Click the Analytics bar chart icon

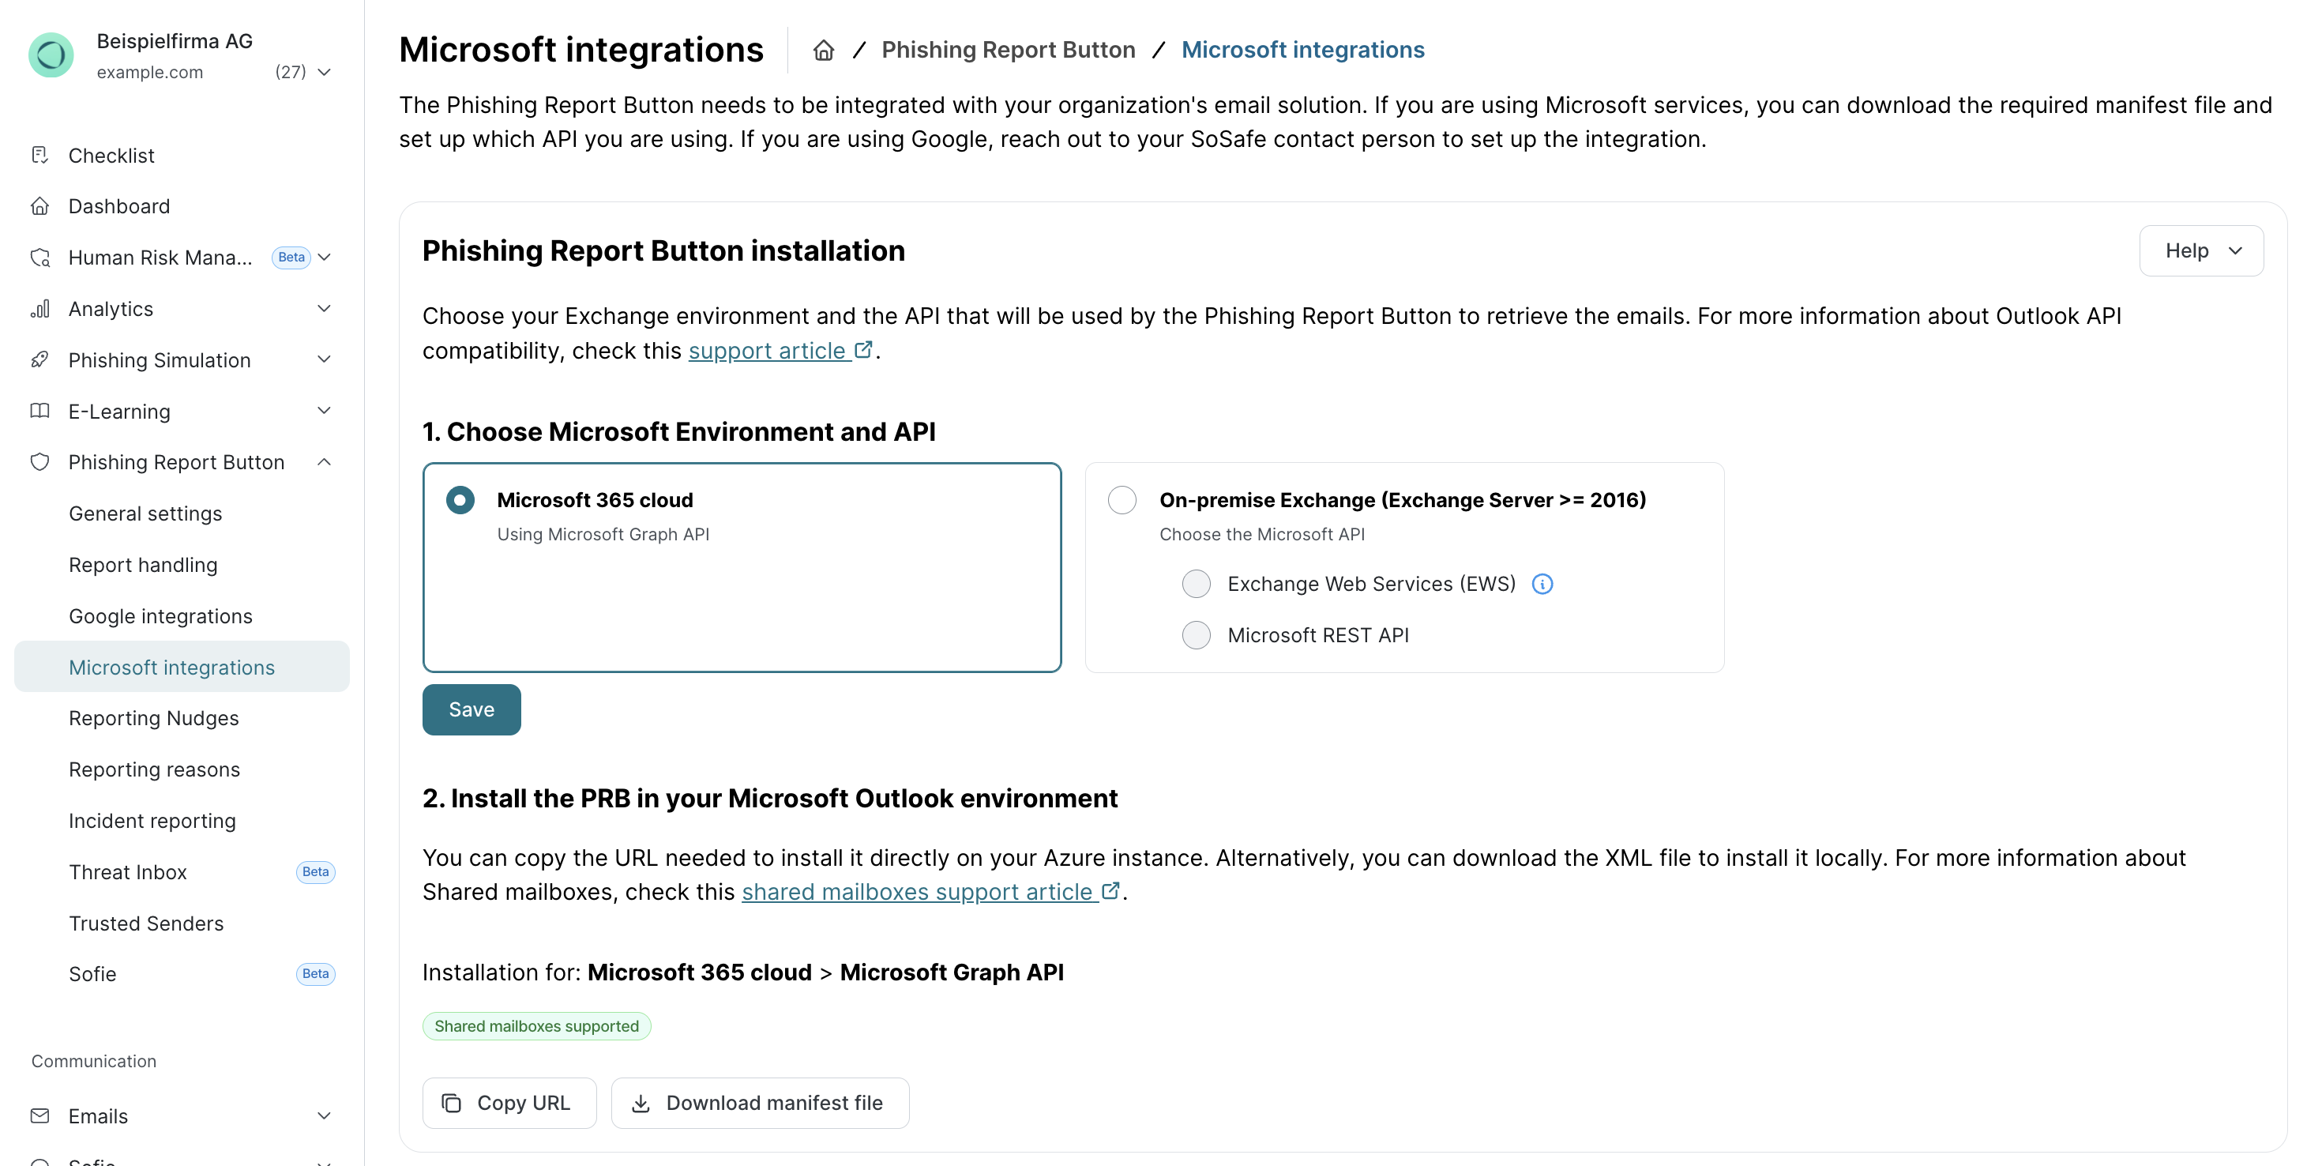[x=39, y=310]
